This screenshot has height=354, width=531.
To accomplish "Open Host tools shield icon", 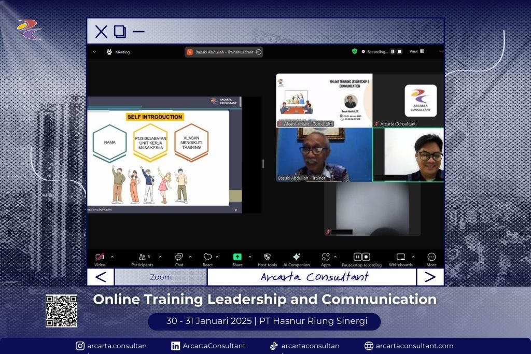I will click(x=267, y=257).
